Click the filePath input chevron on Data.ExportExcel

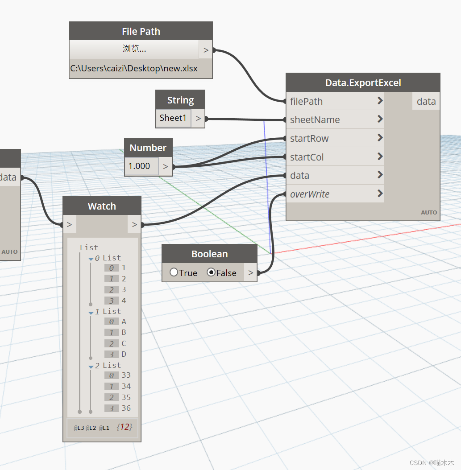click(380, 101)
